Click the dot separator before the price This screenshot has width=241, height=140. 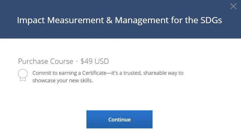77,61
